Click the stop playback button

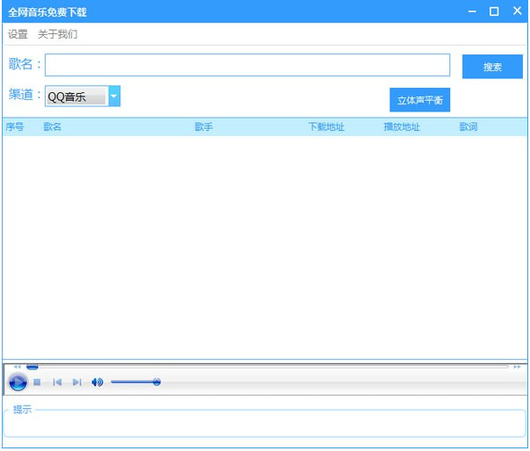pos(37,383)
